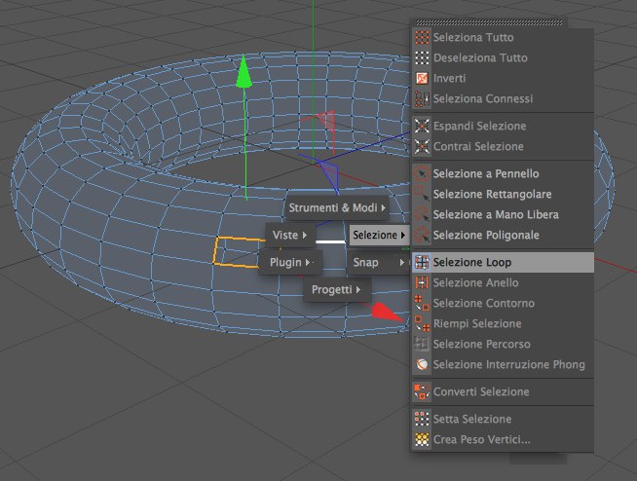Click the Crea Peso Vertici icon
Image resolution: width=637 pixels, height=481 pixels.
[422, 439]
